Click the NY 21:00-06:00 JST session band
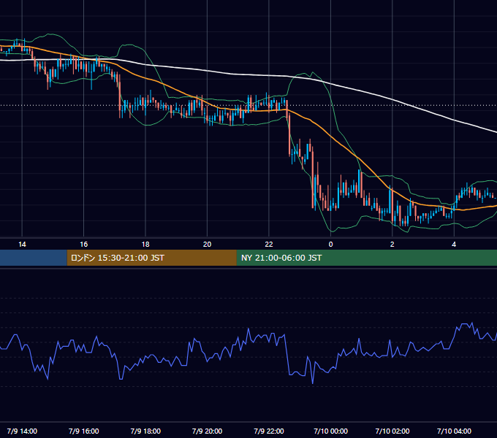The width and height of the screenshot is (497, 438). pos(367,258)
